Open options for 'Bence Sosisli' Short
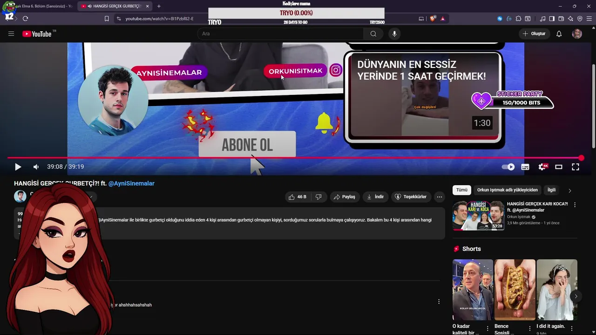This screenshot has height=335, width=596. (529, 328)
